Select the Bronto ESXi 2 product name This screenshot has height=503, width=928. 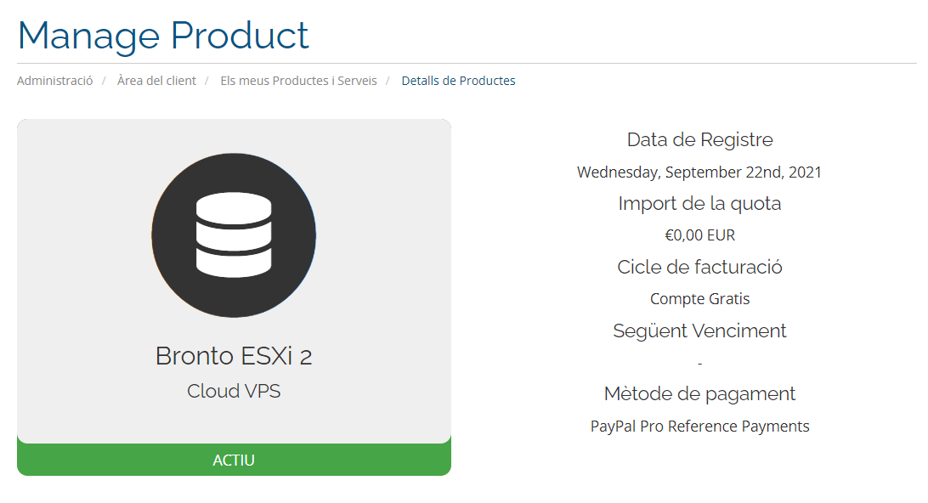[x=234, y=356]
